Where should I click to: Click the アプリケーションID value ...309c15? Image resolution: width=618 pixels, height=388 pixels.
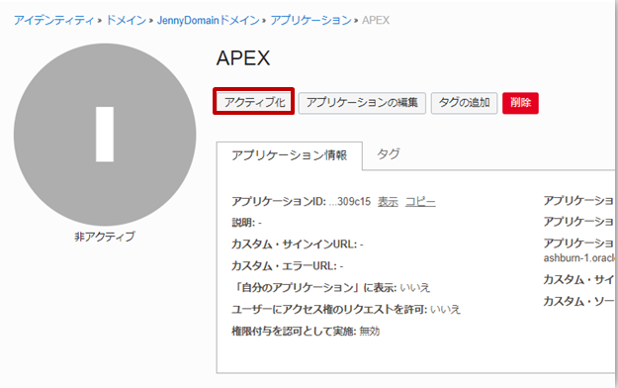pyautogui.click(x=350, y=202)
